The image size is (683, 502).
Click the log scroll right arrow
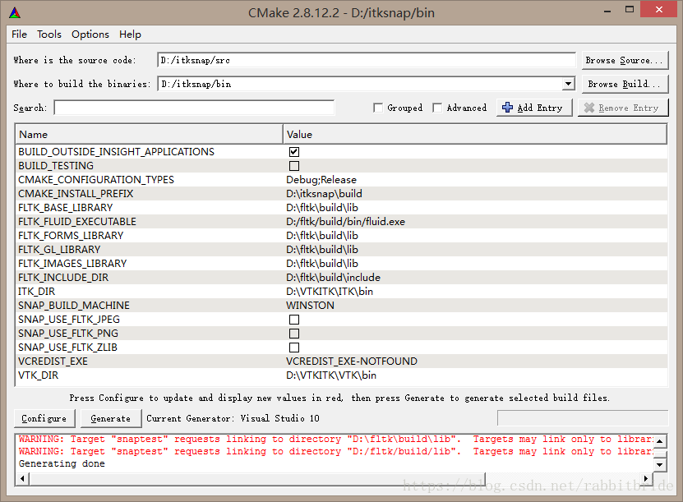tap(647, 479)
